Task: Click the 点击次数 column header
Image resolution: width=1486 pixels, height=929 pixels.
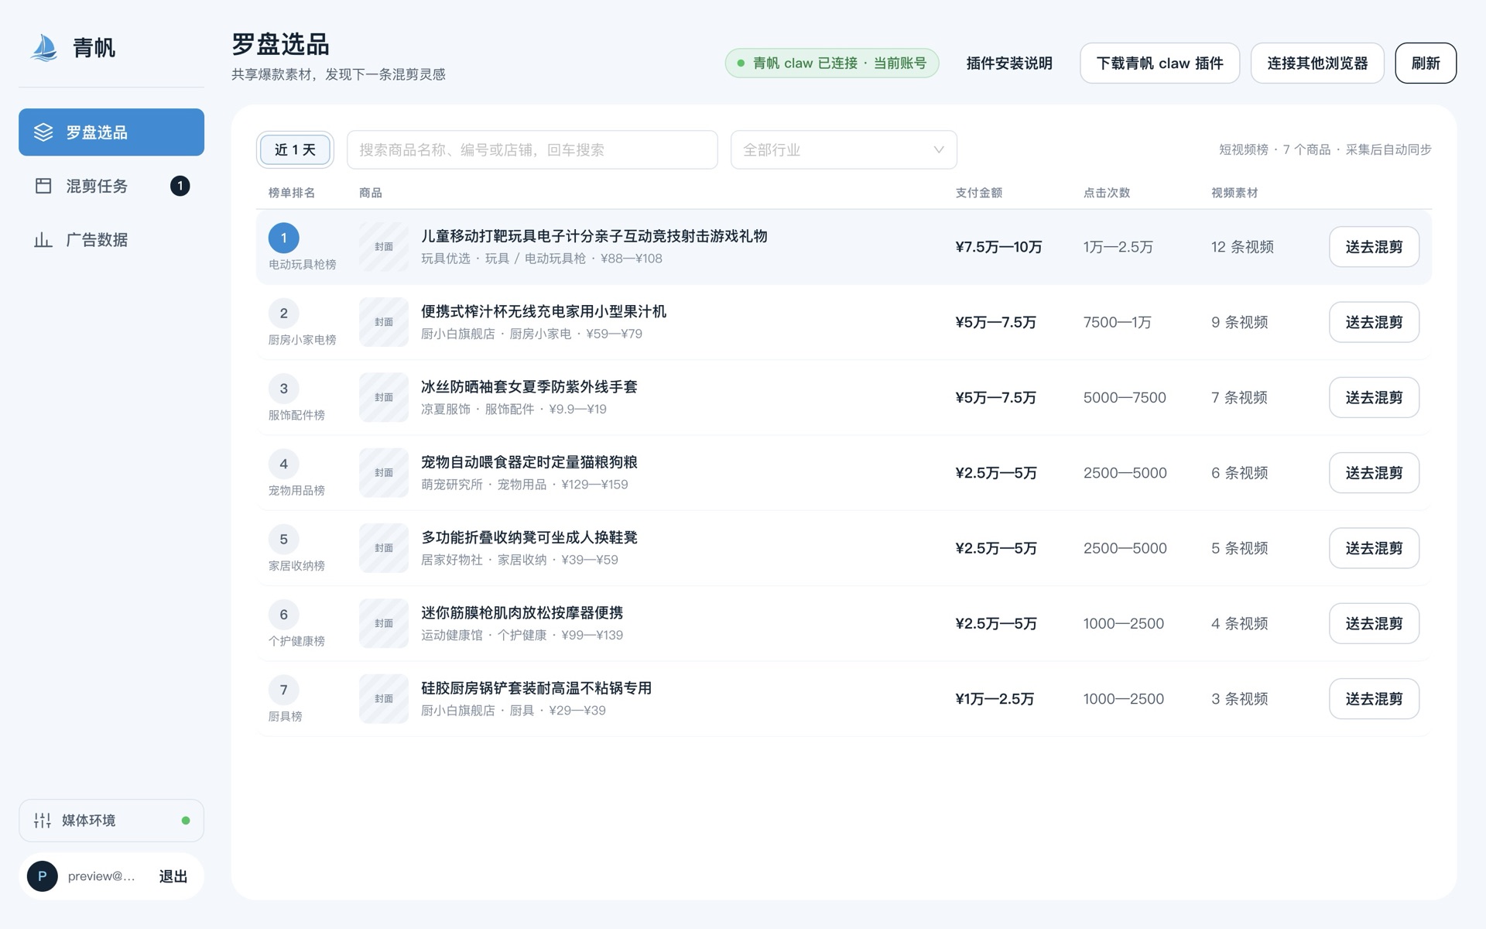Action: [x=1107, y=193]
